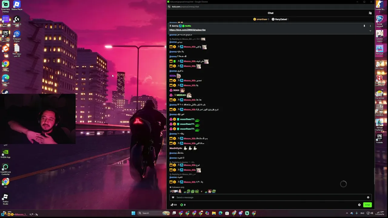Launch Fortnite desktop shortcut
The width and height of the screenshot is (388, 218).
380,139
